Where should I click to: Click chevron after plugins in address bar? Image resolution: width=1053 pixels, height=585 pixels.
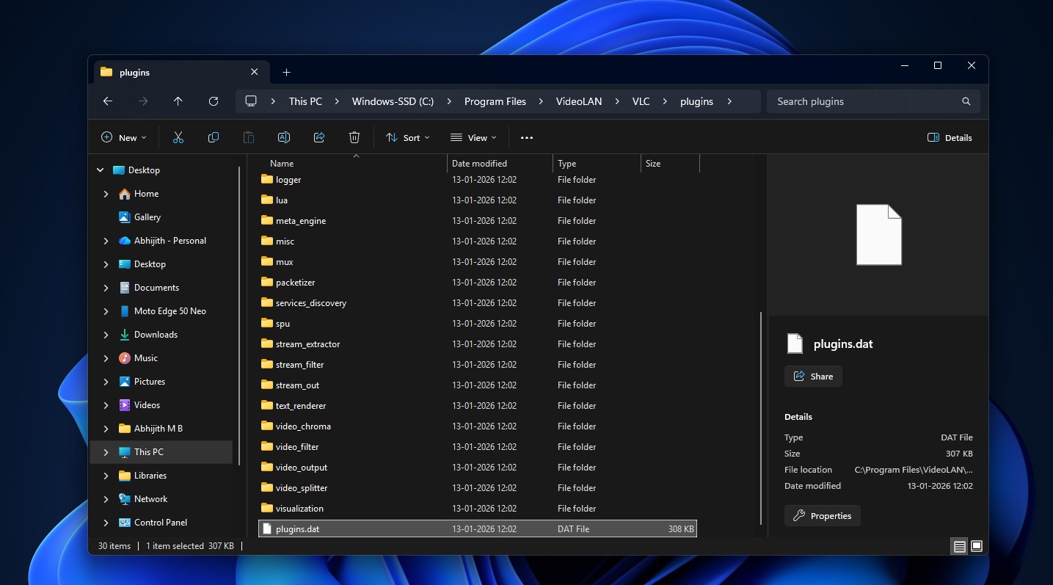coord(729,101)
